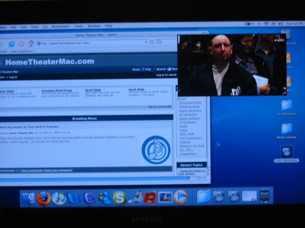Open the Bookmarks menu
The image size is (305, 228).
click(x=61, y=27)
